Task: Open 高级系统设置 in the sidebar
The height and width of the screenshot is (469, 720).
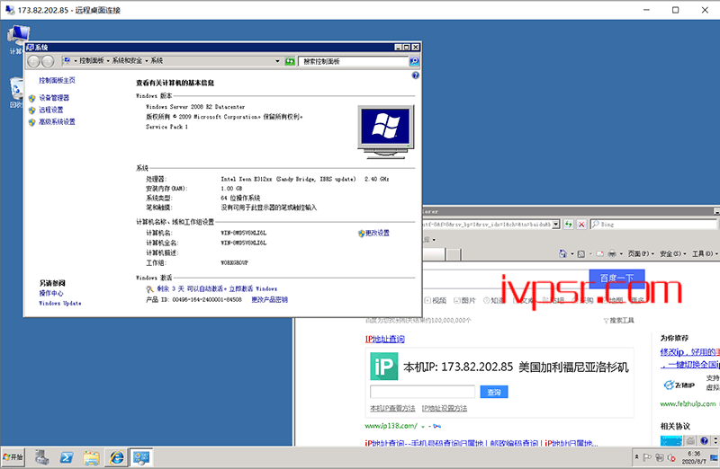Action: point(57,121)
